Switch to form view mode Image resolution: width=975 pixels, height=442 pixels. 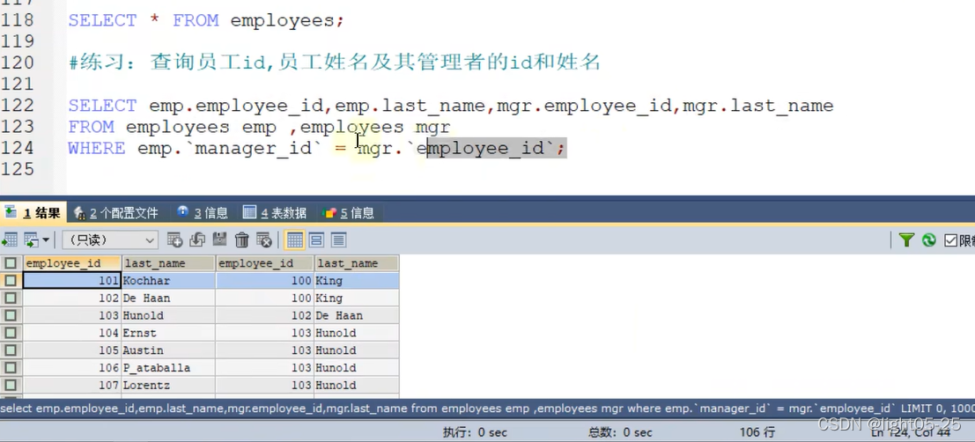coord(316,240)
